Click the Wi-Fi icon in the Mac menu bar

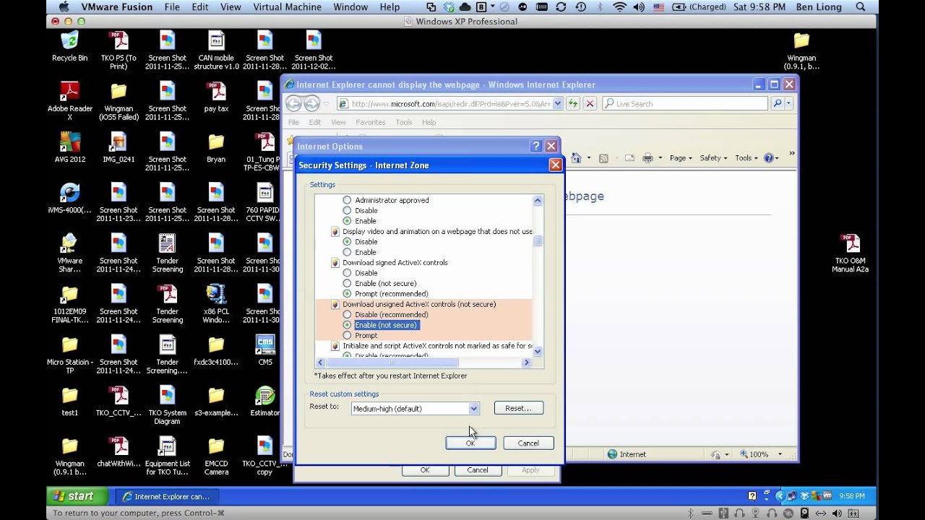[x=619, y=7]
